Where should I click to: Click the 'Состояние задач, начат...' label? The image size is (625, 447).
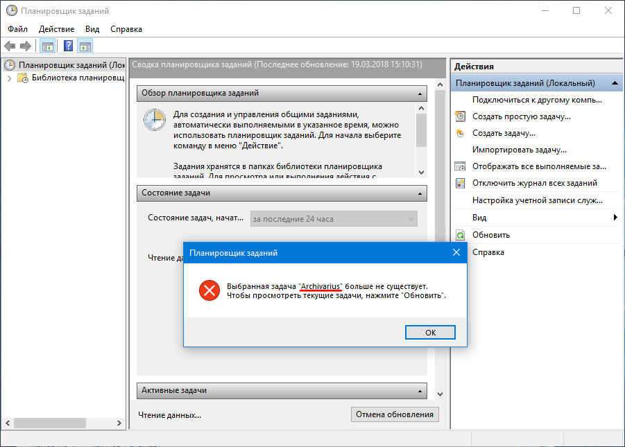point(196,218)
